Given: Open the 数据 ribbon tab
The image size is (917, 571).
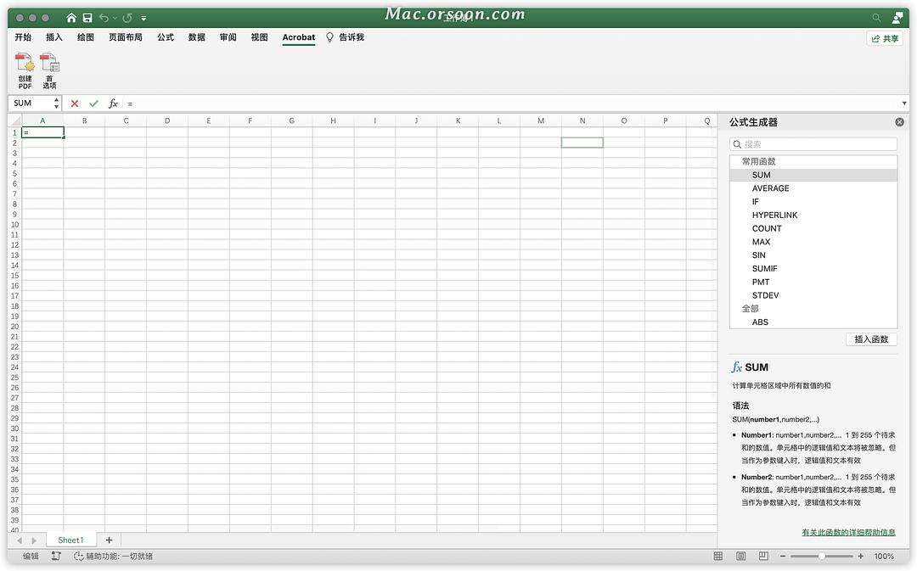Looking at the screenshot, I should tap(196, 37).
